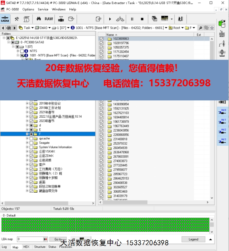229x251 pixels.
Task: Click the Legend button
Action: 193,239
